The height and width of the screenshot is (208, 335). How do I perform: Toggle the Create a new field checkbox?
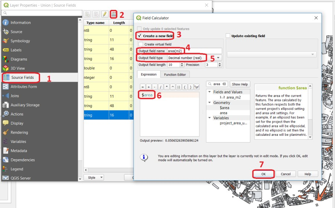(x=140, y=36)
